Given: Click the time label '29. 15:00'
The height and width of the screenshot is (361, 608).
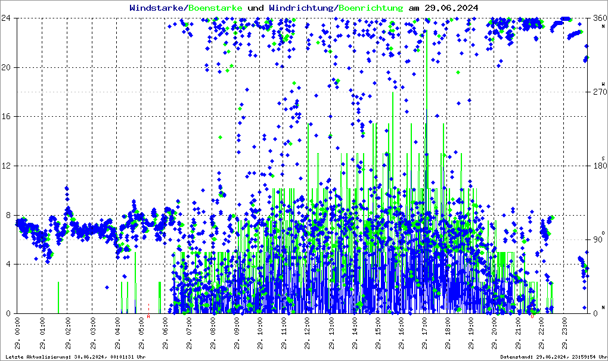Looking at the screenshot, I should click(378, 334).
